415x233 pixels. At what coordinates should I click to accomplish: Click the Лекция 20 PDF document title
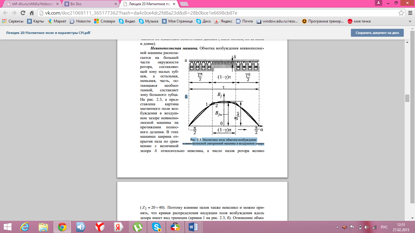click(x=48, y=33)
